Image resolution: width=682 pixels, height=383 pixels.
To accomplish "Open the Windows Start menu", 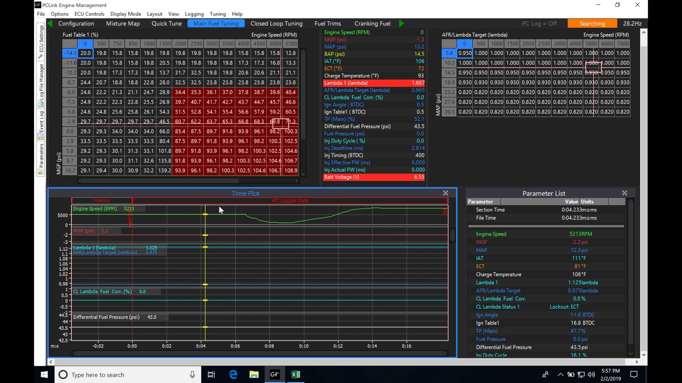I will click(x=44, y=374).
